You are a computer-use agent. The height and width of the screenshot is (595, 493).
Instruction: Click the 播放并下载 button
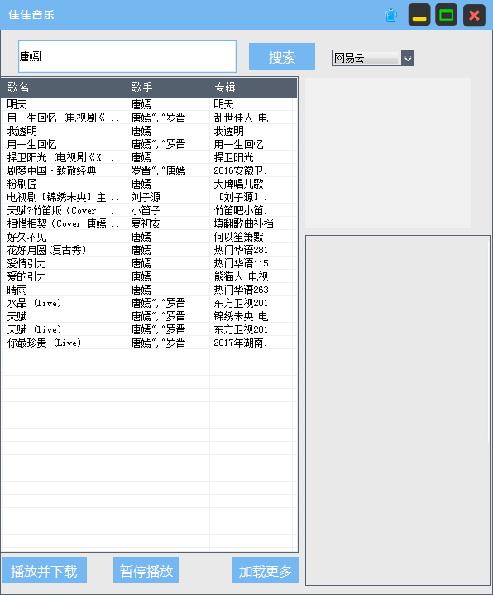(x=44, y=570)
